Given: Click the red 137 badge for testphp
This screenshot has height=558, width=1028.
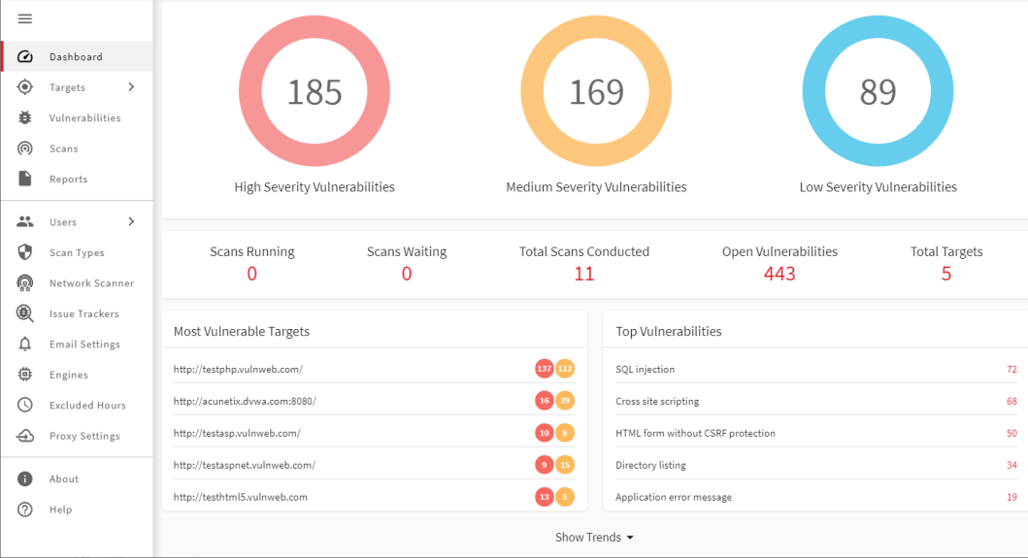Looking at the screenshot, I should (x=545, y=370).
